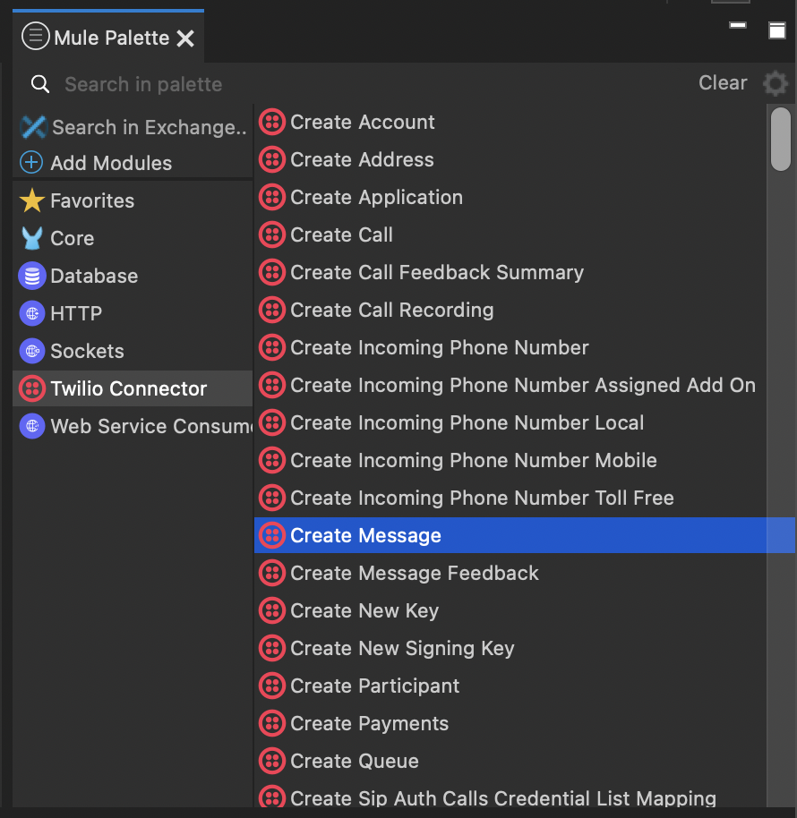Screen dimensions: 797x818
Task: Select Create Call Recording operation
Action: point(392,310)
